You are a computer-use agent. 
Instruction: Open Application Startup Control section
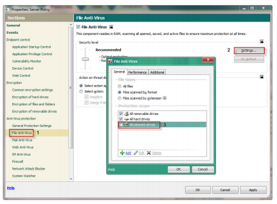click(32, 47)
